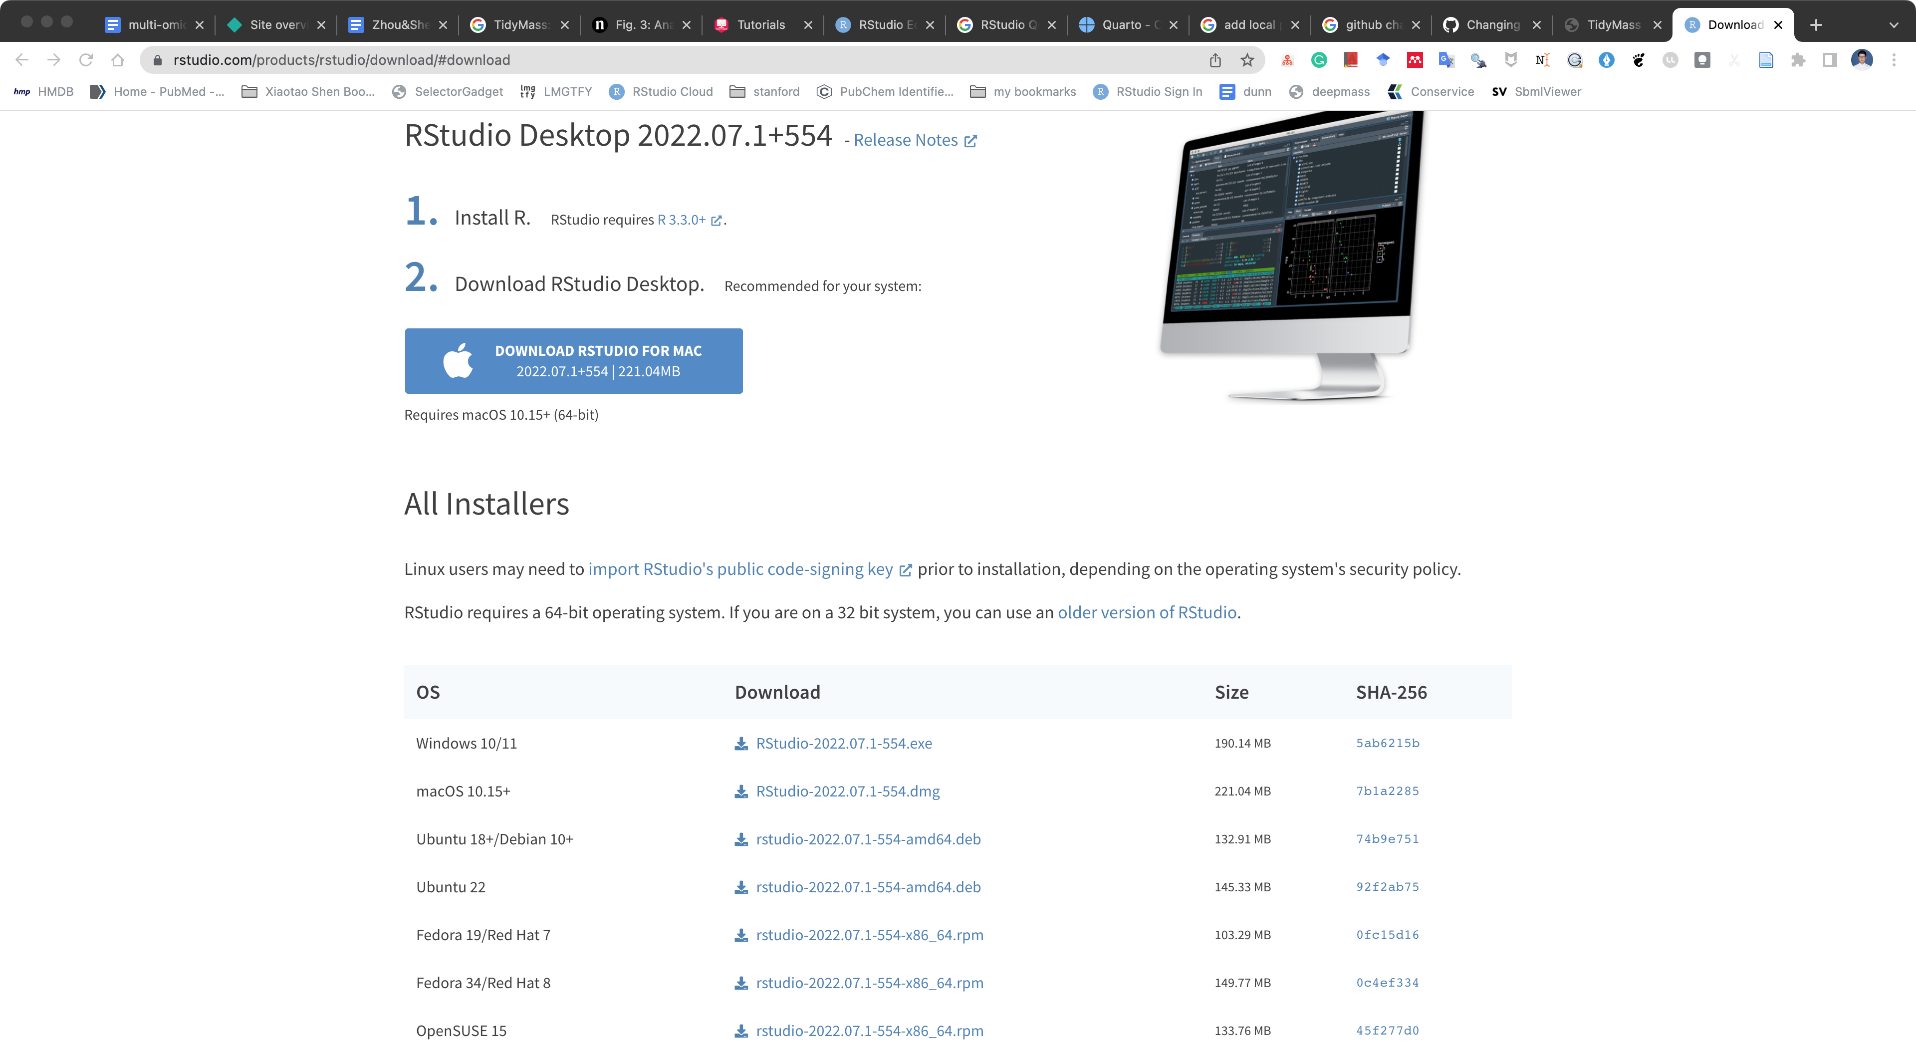Click the Apple logo on download button
1916x1053 pixels.
458,360
